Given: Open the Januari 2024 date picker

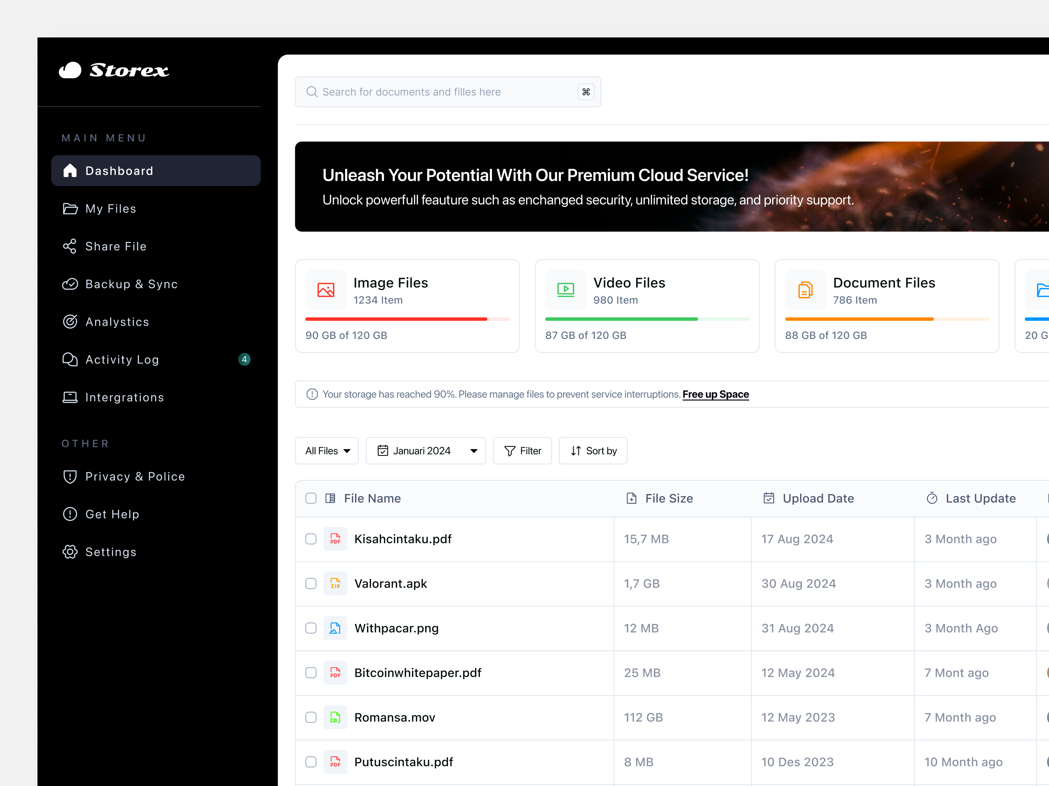Looking at the screenshot, I should 425,451.
